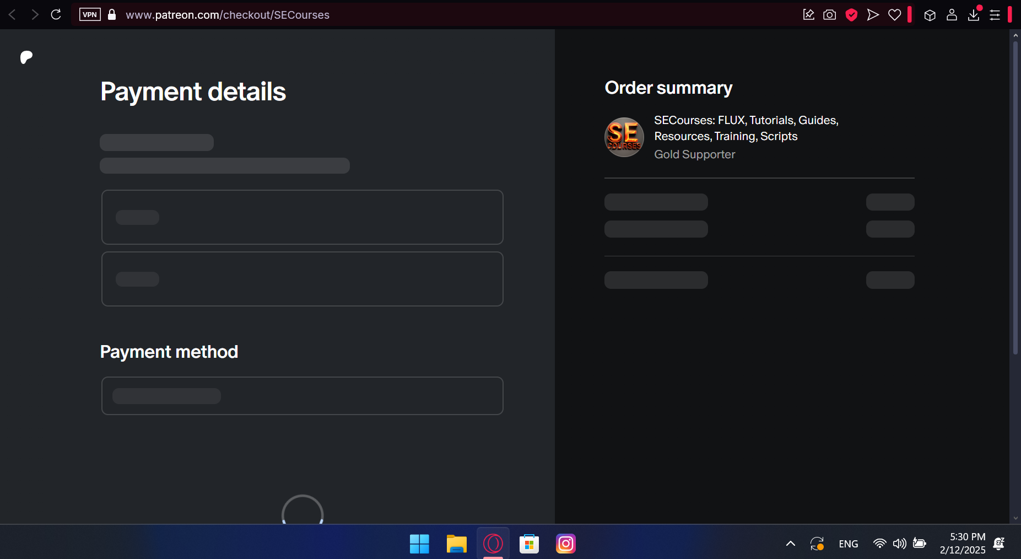This screenshot has height=559, width=1021.
Task: Open File Explorer from the taskbar
Action: [456, 544]
